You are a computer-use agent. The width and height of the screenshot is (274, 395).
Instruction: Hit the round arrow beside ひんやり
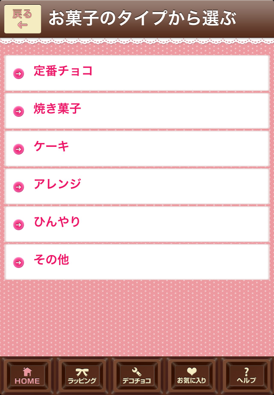tap(18, 225)
